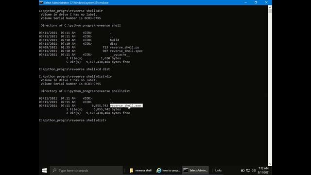
Task: Open the 'reveerse shell' folder taskbar button
Action: click(140, 171)
